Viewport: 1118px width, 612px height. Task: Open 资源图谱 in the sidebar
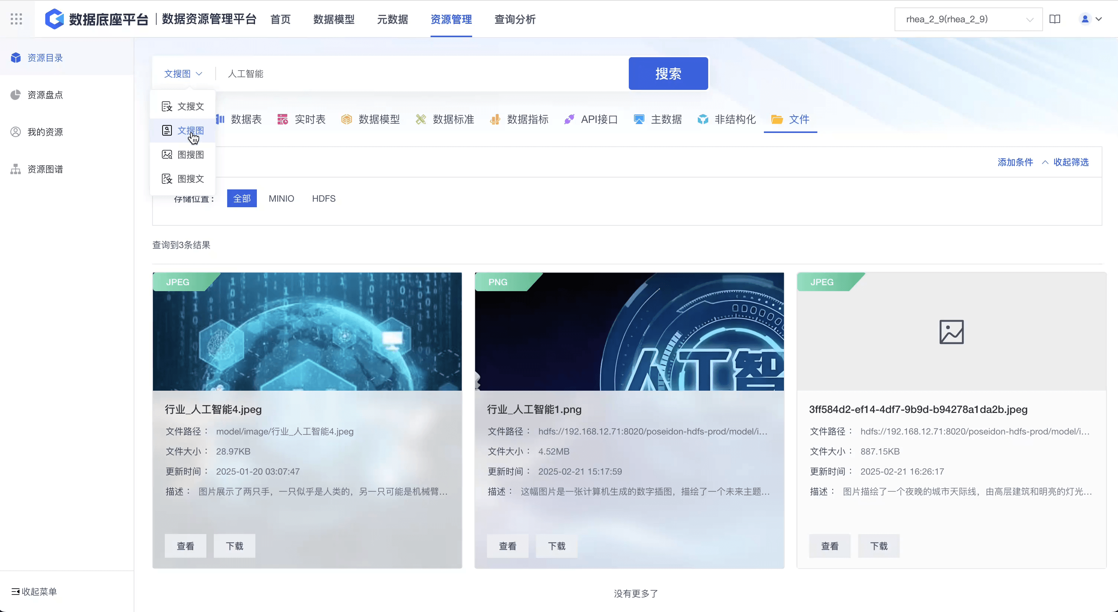[45, 169]
